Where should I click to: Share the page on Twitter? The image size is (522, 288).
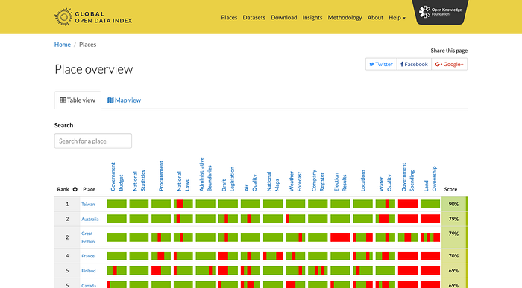381,64
